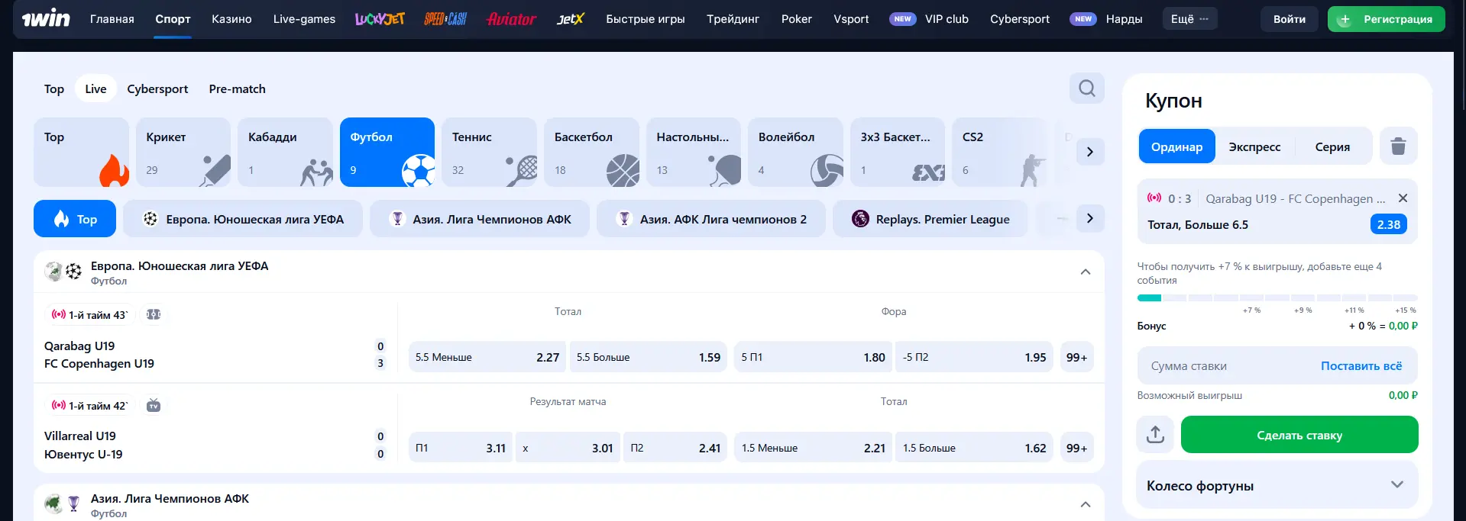1466x521 pixels.
Task: Expand the Колесо фортуны panel
Action: point(1396,485)
